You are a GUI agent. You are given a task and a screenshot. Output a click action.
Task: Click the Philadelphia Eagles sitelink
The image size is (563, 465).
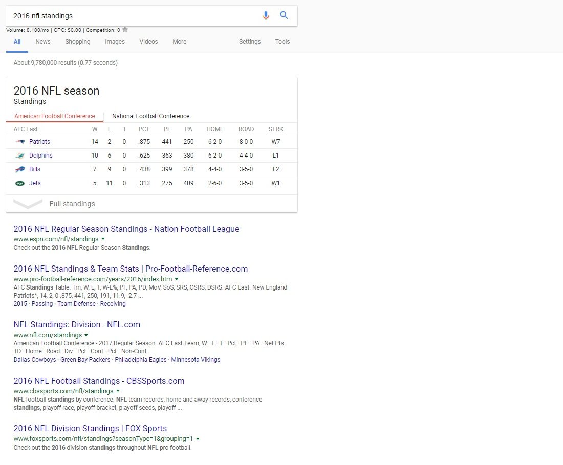click(141, 360)
